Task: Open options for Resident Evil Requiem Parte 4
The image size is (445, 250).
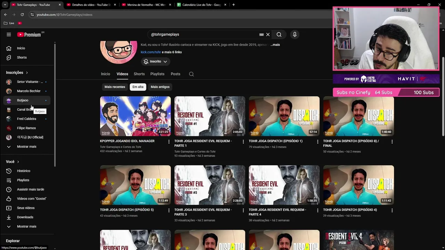Action: coord(318,210)
